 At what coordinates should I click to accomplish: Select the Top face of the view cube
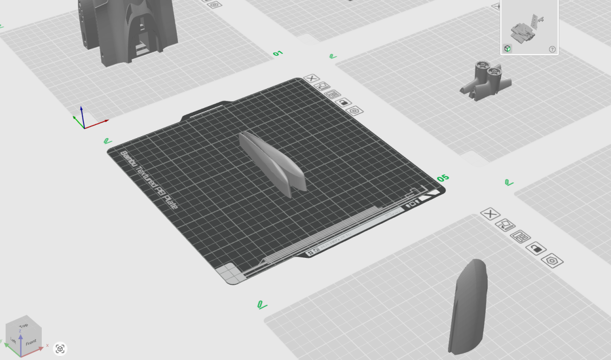tap(23, 325)
